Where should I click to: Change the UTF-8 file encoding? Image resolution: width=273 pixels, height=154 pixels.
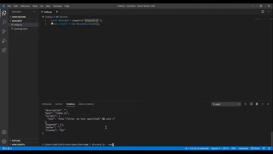pos(226,148)
